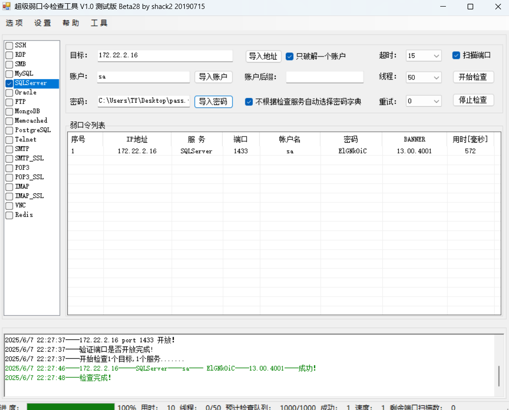Screen dimensions: 509x410
Task: Click the 导入地址 button
Action: (263, 56)
